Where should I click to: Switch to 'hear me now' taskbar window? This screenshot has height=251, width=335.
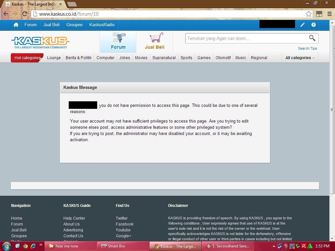click(70, 246)
